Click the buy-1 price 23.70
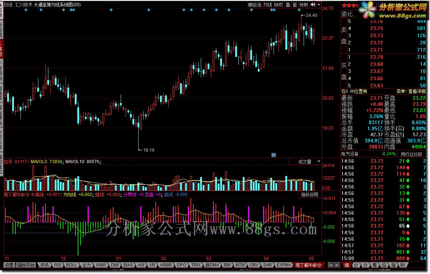This screenshot has width=430, height=274. (377, 57)
